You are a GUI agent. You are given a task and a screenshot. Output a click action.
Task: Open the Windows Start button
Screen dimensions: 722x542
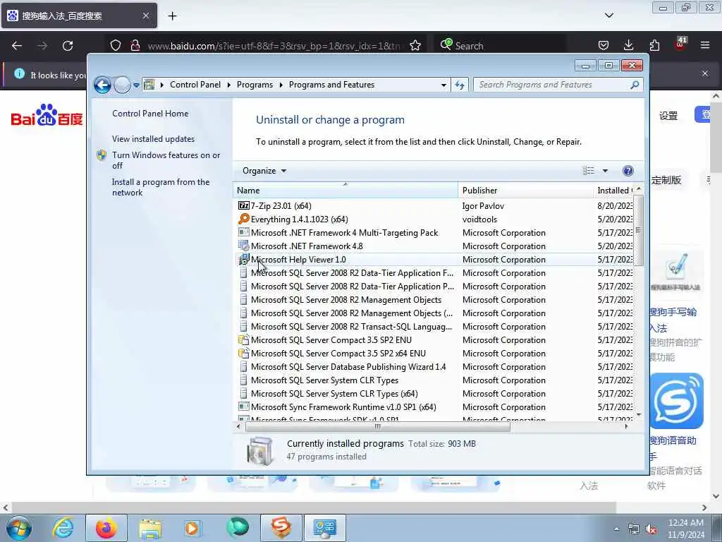(19, 528)
